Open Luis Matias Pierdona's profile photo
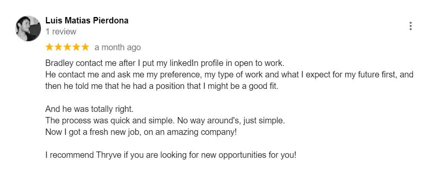 click(x=28, y=29)
